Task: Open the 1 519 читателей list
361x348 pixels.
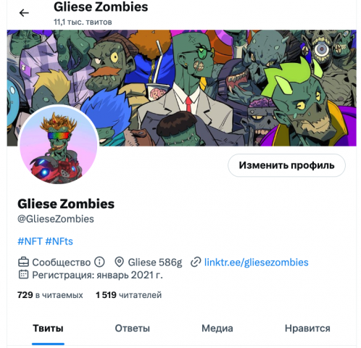Action: tap(128, 295)
